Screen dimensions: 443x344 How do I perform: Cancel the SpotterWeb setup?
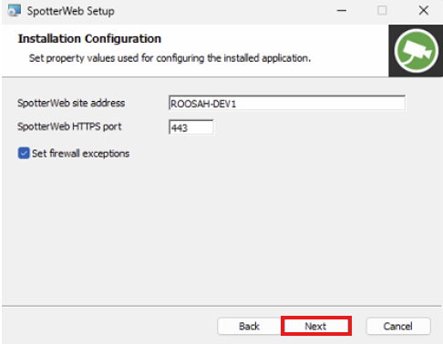point(398,326)
